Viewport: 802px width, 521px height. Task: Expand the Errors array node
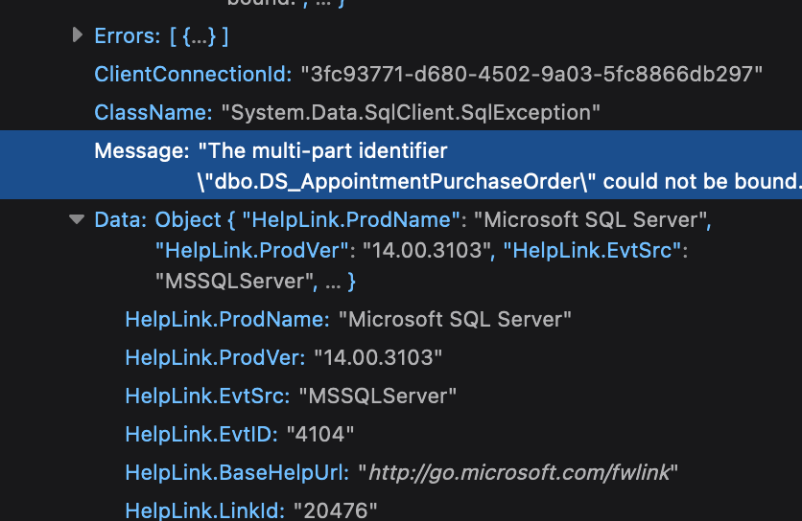tap(78, 36)
